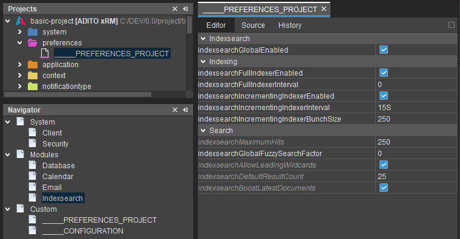Select Email in the Navigator
This screenshot has width=460, height=239.
[52, 188]
